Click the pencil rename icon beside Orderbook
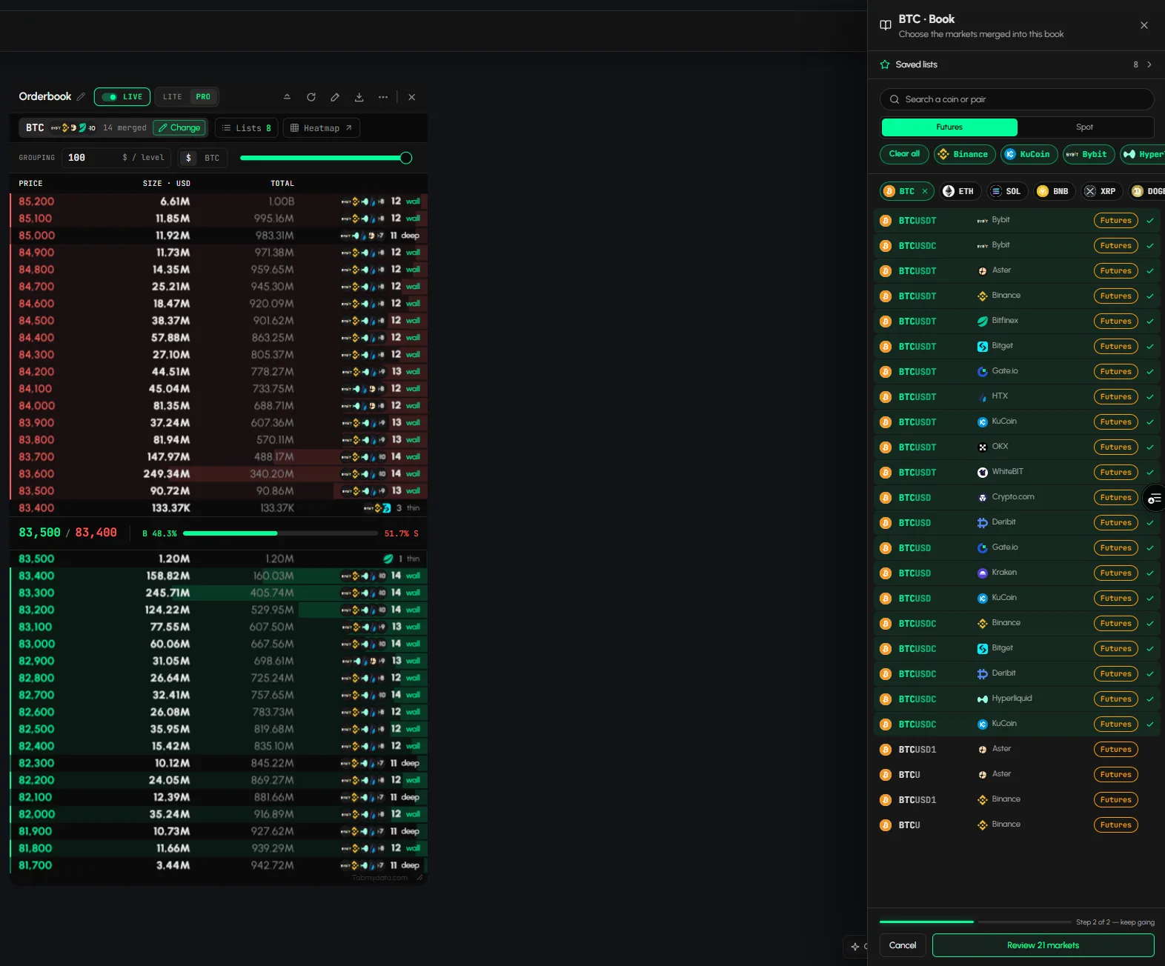 coord(81,97)
